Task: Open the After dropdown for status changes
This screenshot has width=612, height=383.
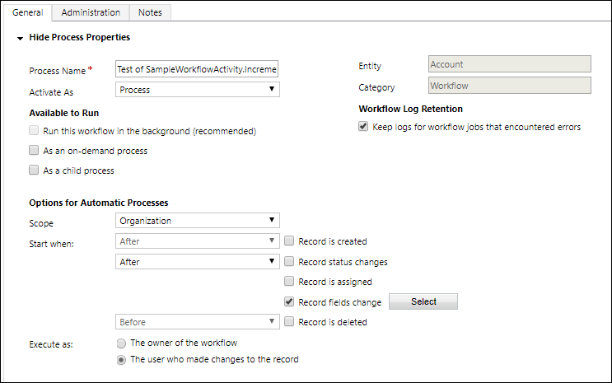Action: 198,262
